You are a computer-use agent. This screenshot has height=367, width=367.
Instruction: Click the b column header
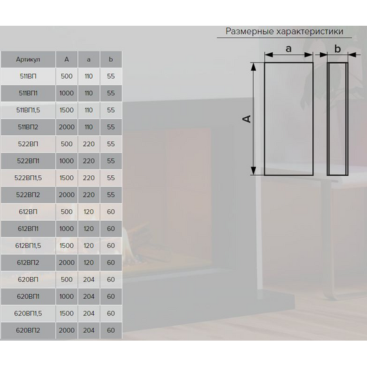click(111, 59)
